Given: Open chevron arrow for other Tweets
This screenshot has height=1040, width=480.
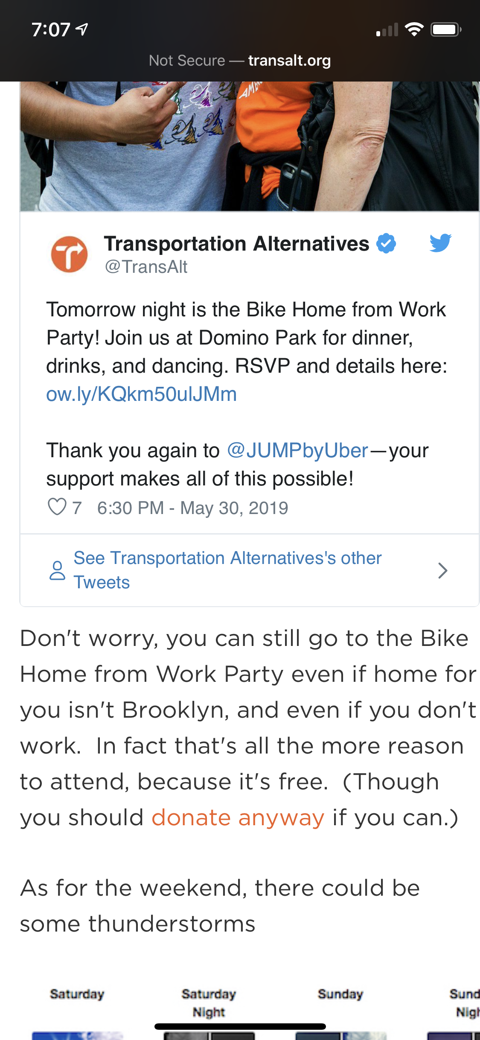Looking at the screenshot, I should [442, 570].
